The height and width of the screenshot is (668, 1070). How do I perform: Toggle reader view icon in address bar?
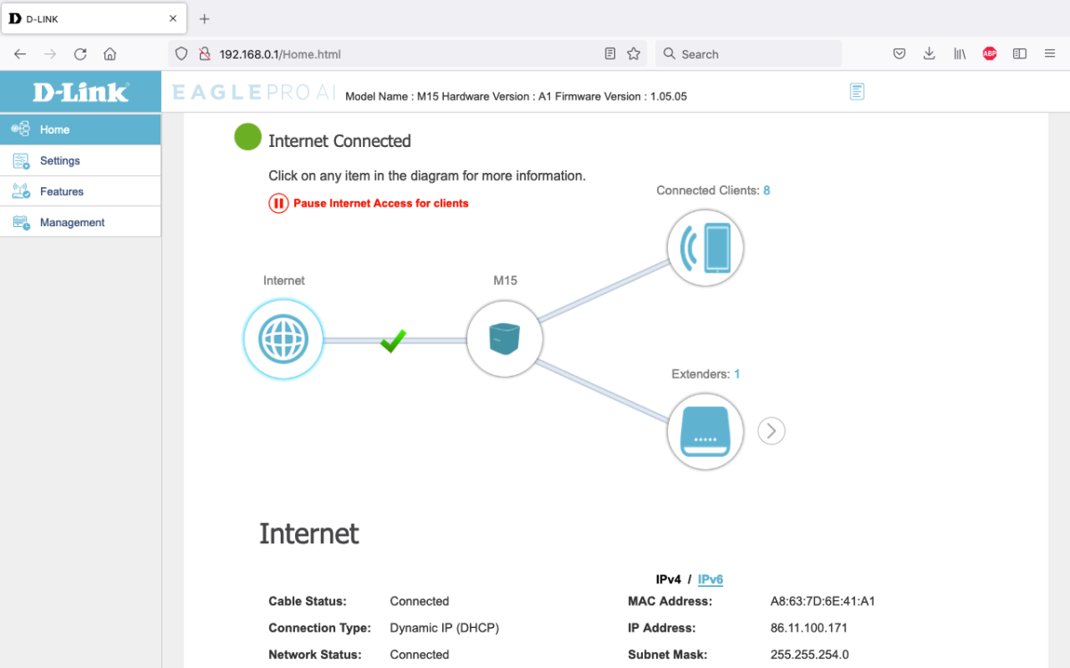(x=610, y=54)
